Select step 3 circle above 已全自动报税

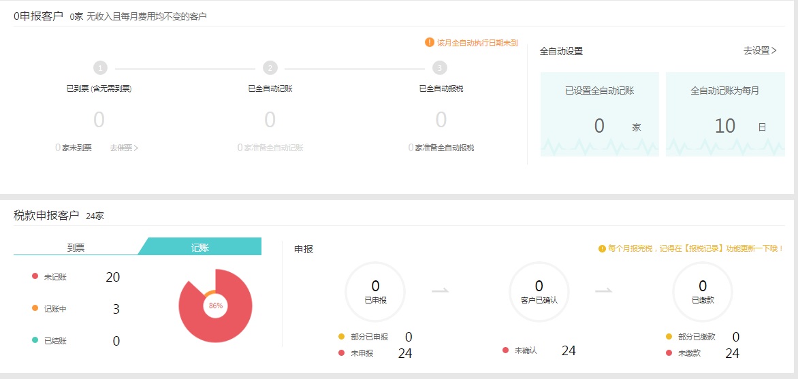(x=440, y=68)
